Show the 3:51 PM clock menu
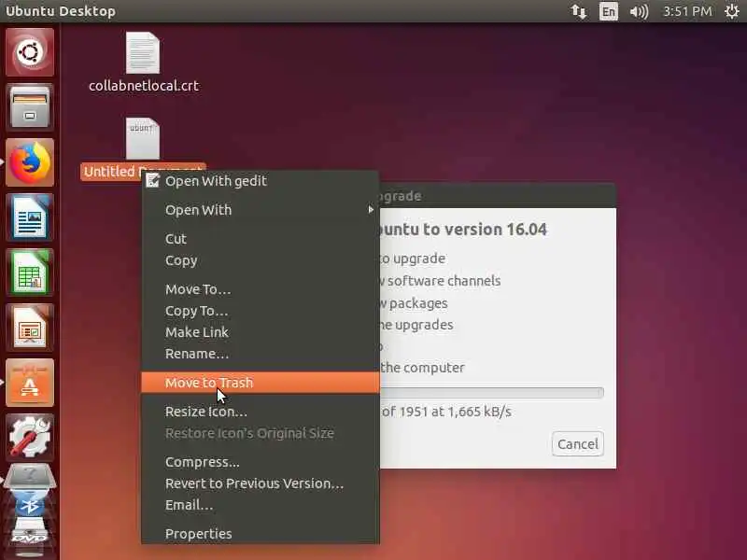Screen dimensions: 747x560 coord(687,11)
